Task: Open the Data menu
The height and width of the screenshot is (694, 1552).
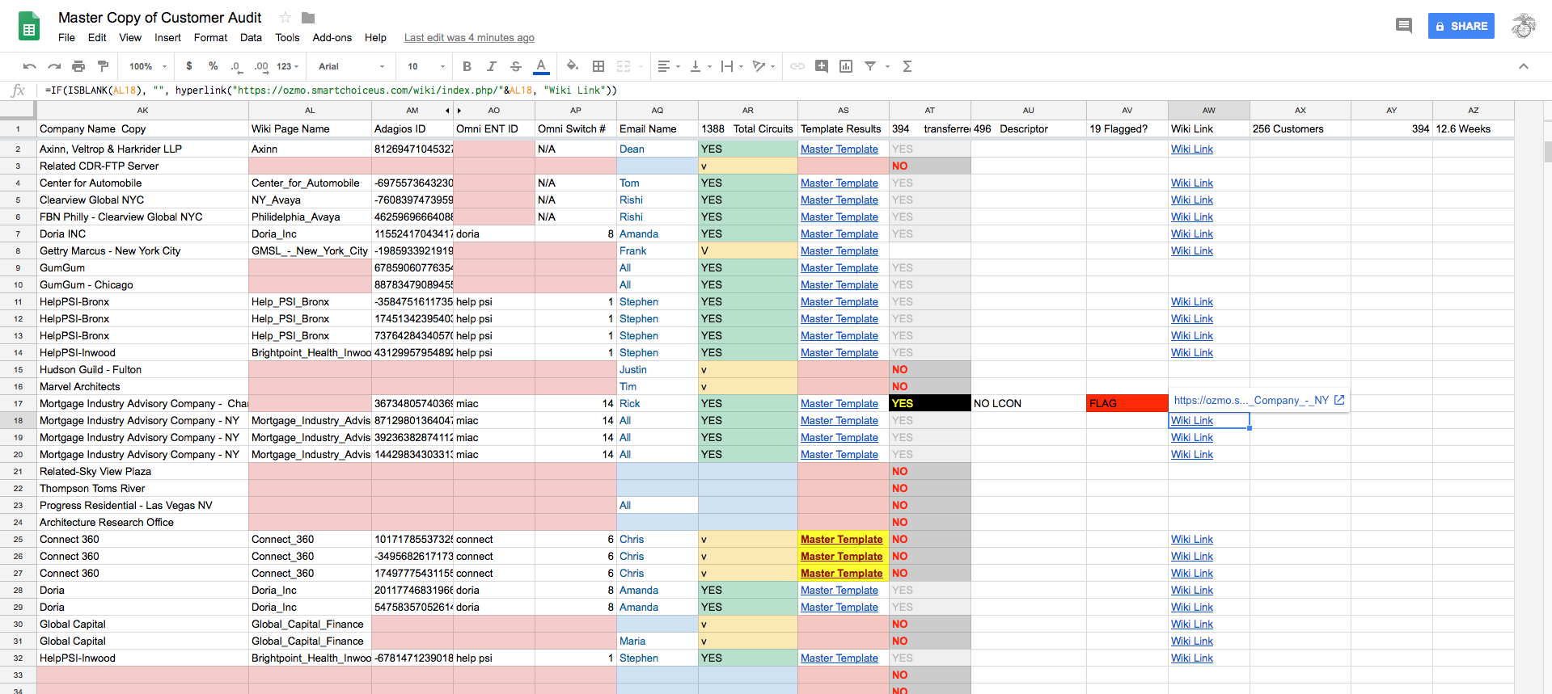Action: (x=251, y=37)
